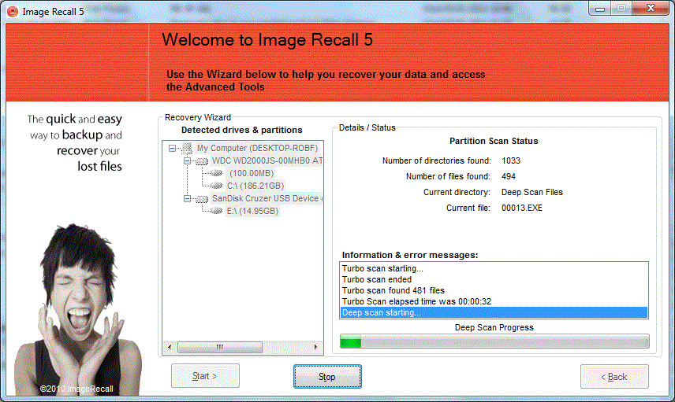The image size is (675, 402).
Task: Click current directory value Deep Scan Files
Action: (x=532, y=192)
